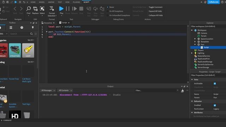This screenshot has height=127, width=226.
Task: Click the undo icon in the title bar
Action: (x=24, y=2)
